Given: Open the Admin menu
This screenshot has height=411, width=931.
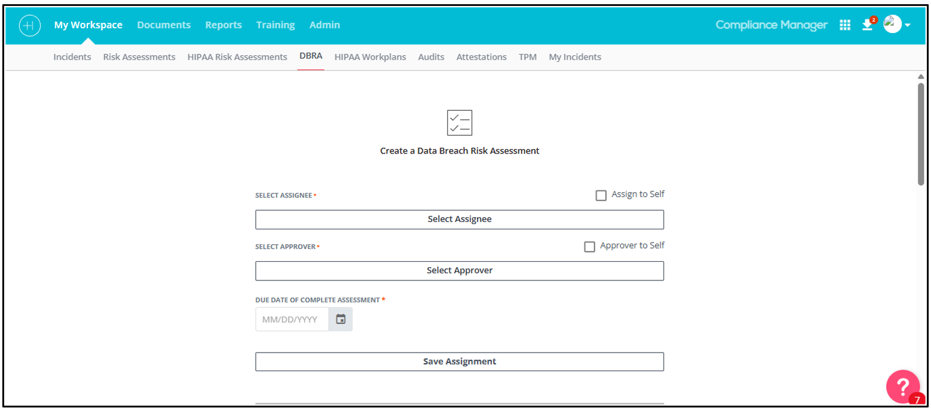Looking at the screenshot, I should tap(325, 25).
